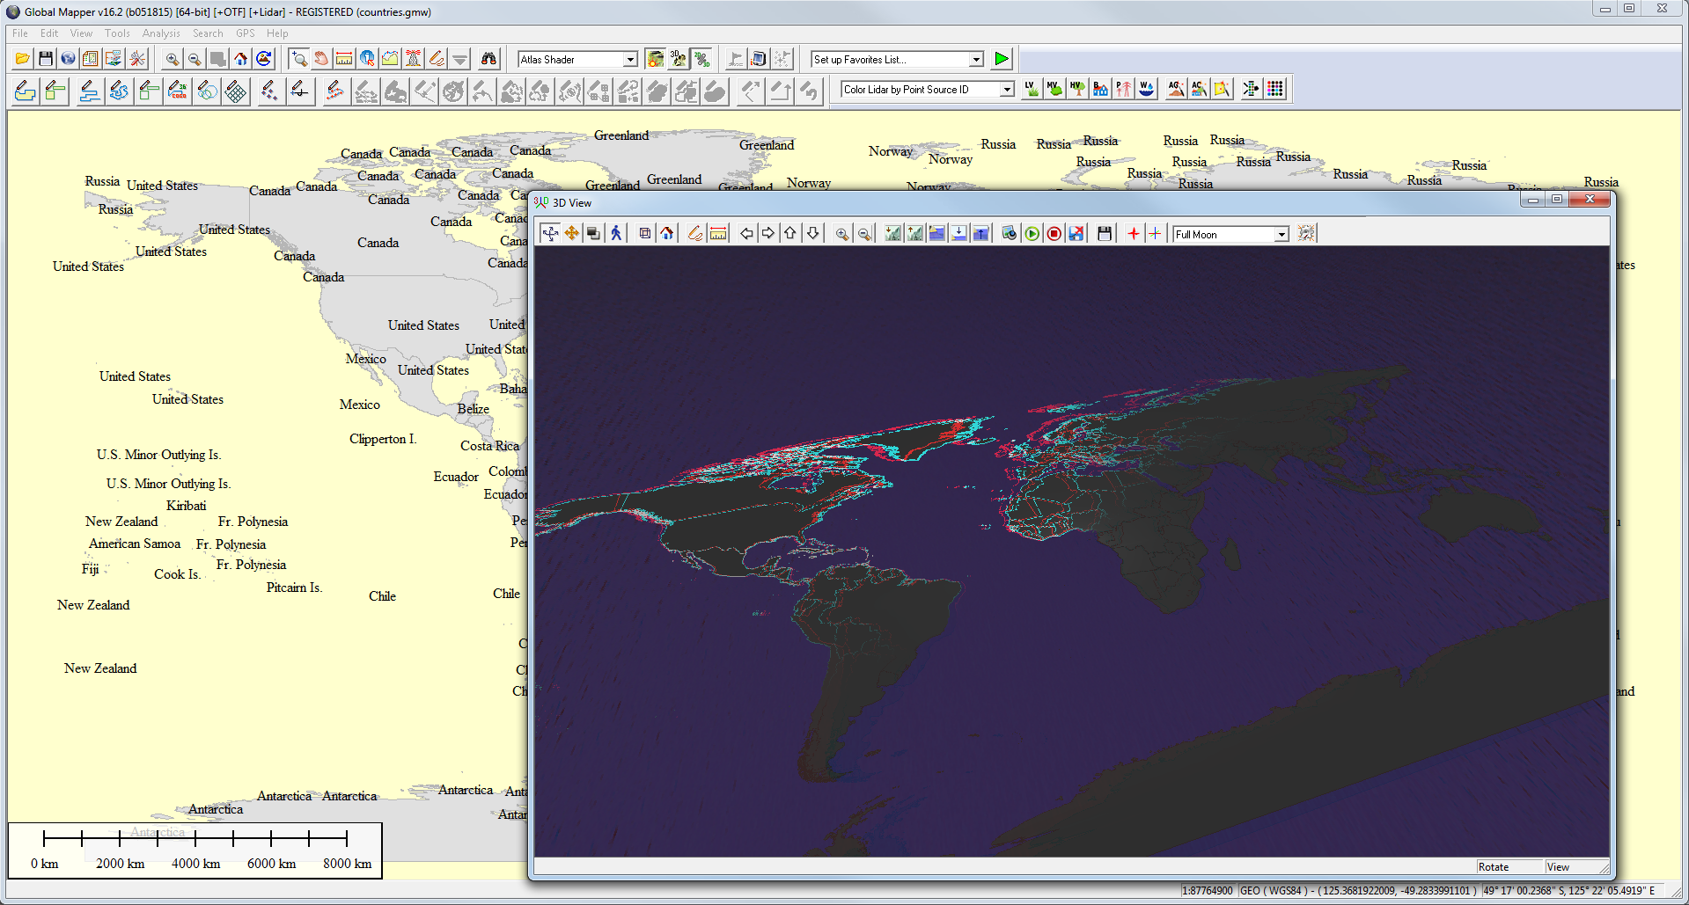Open a data file with folder icon
This screenshot has width=1689, height=905.
coord(23,59)
